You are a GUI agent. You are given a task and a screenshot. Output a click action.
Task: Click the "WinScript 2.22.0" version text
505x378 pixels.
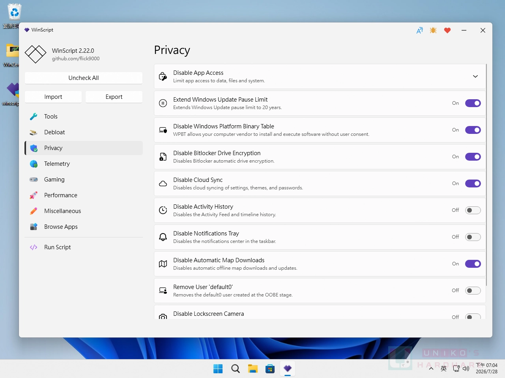pos(73,51)
